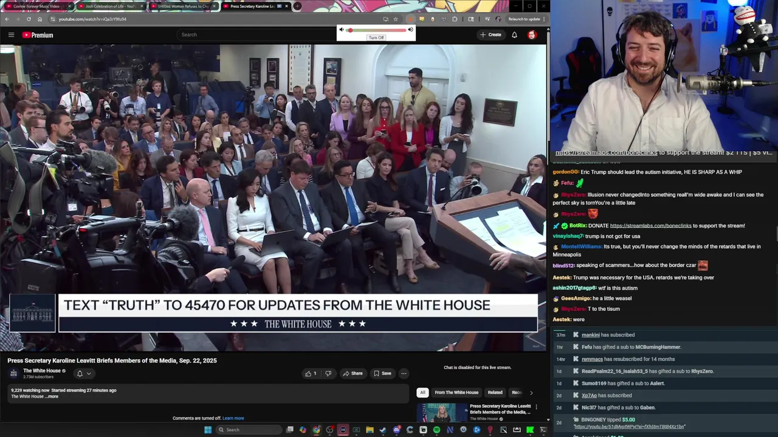Share the video with Share button

353,373
